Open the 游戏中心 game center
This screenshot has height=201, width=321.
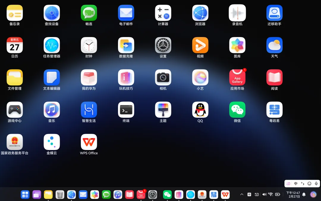coord(15,110)
